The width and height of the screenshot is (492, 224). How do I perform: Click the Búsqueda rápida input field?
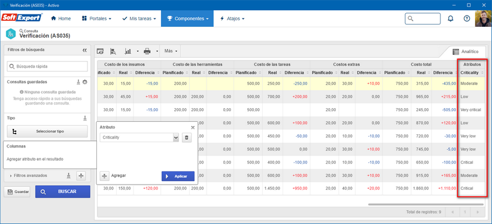[x=47, y=66]
